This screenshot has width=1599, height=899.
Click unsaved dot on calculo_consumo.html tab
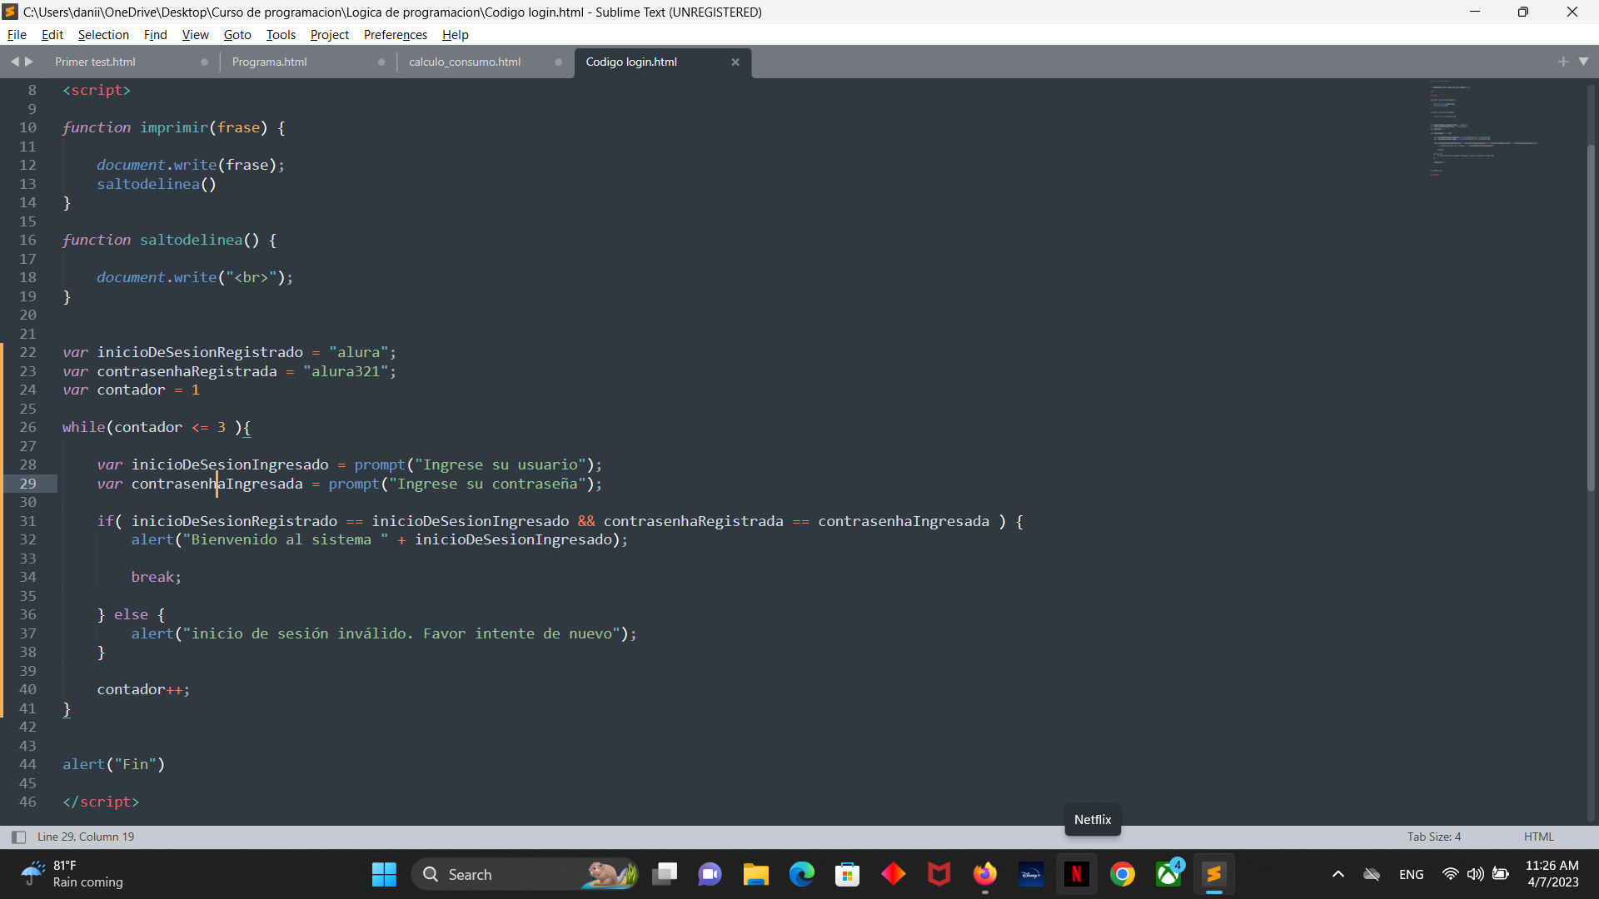click(x=558, y=62)
